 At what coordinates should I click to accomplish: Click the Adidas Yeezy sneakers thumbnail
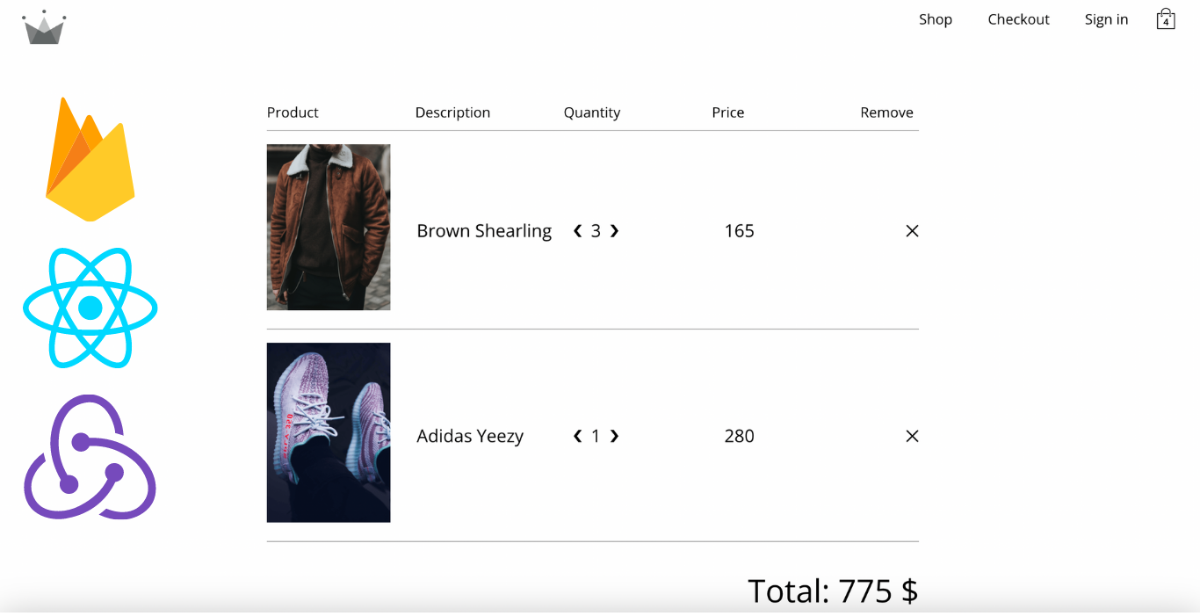329,432
